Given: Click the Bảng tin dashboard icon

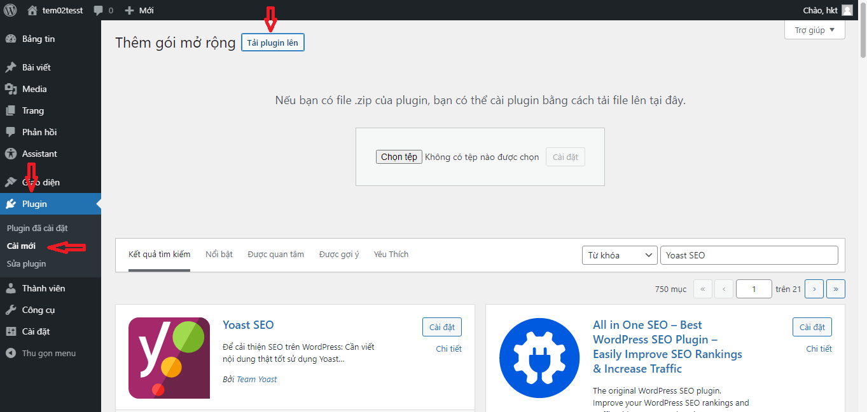Looking at the screenshot, I should pos(11,39).
